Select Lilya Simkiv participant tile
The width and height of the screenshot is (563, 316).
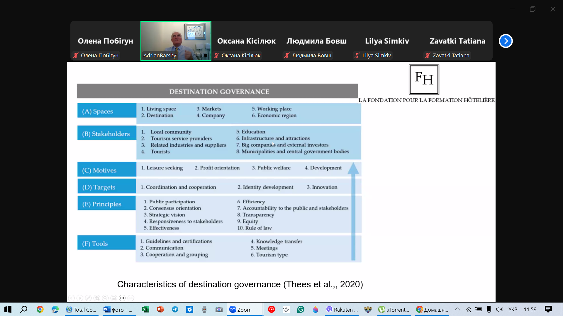387,41
